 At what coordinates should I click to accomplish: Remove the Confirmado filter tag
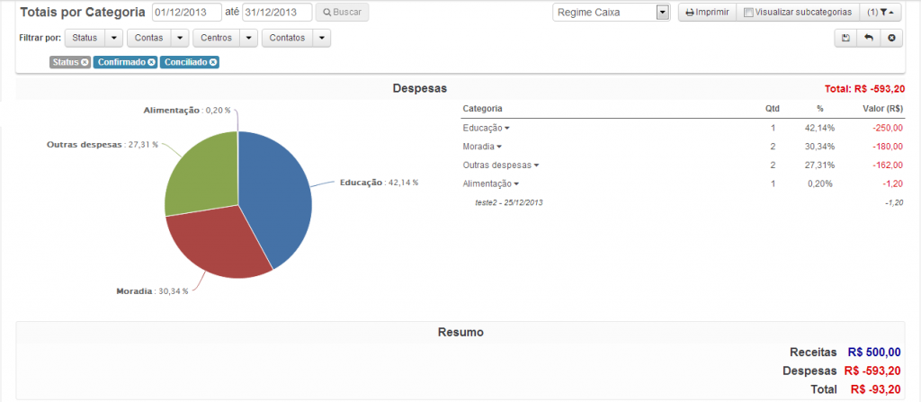click(151, 62)
